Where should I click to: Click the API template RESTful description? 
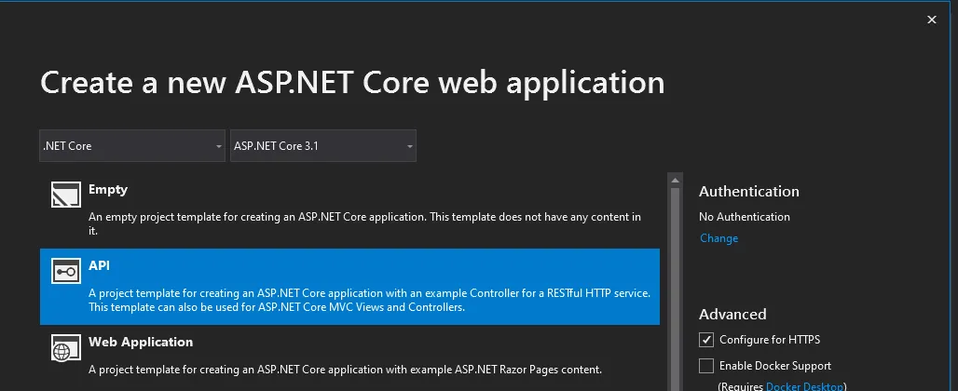pyautogui.click(x=370, y=300)
